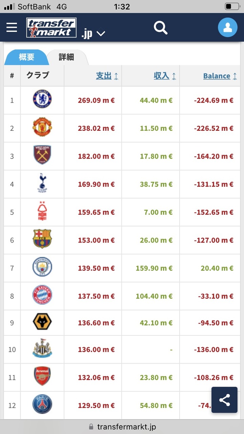Open the user profile icon
The height and width of the screenshot is (434, 244).
[228, 27]
